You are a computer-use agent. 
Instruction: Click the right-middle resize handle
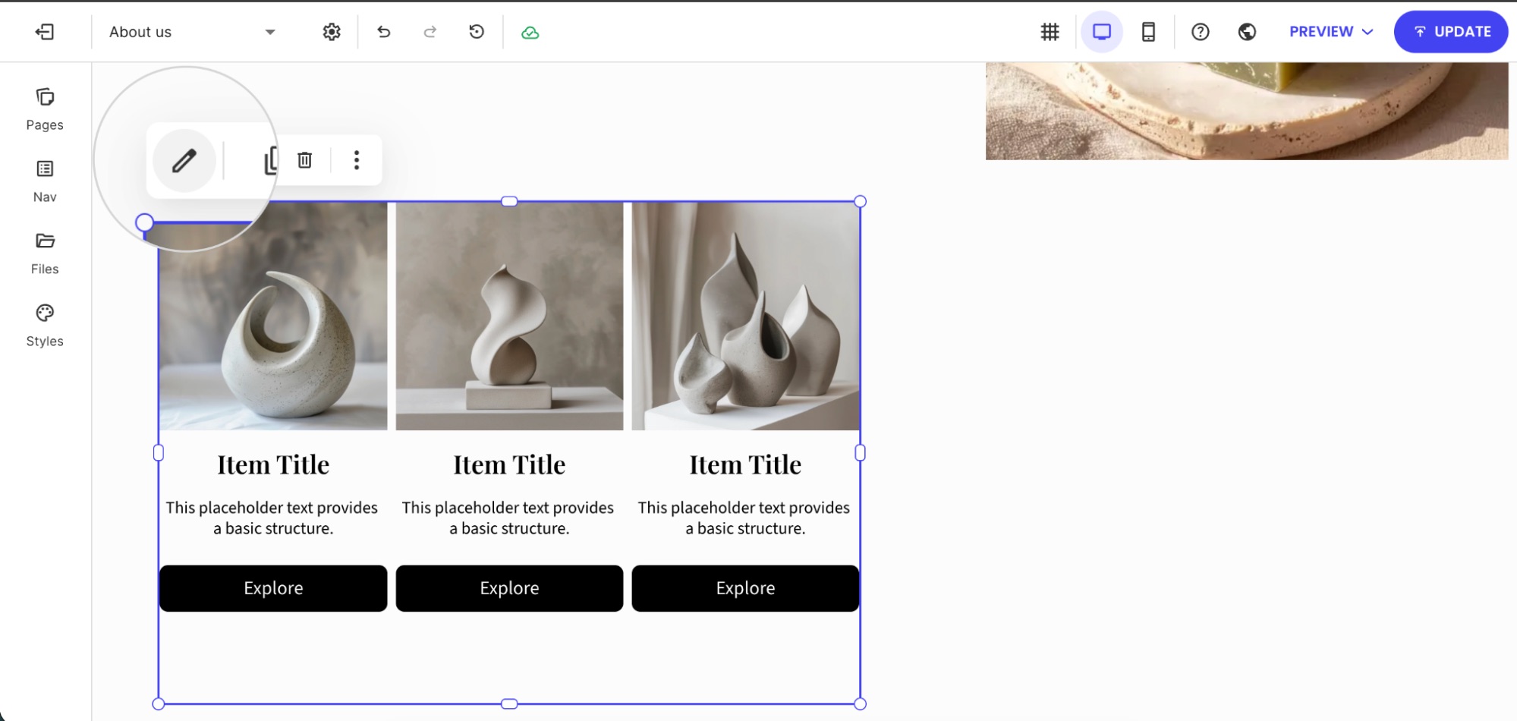tap(860, 453)
